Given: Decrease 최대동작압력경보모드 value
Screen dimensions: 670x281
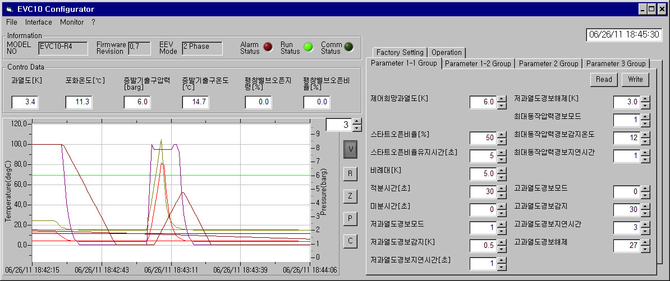Looking at the screenshot, I should coord(646,123).
